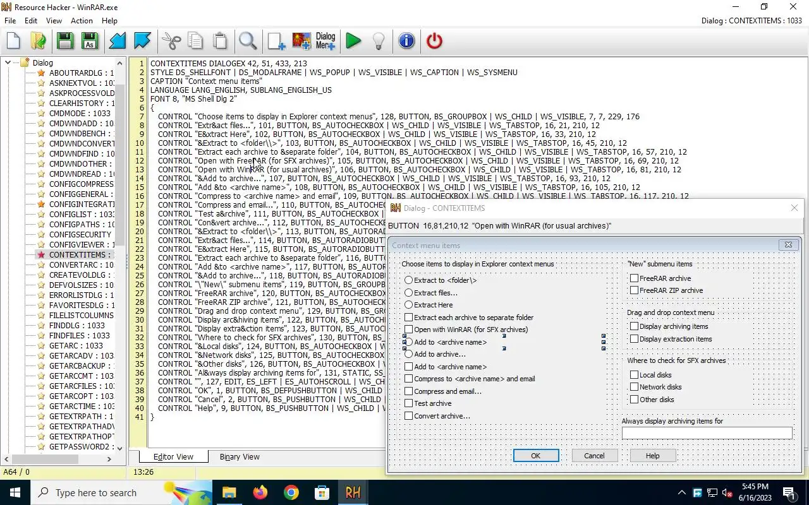Click the Dialog Menu insert icon

pyautogui.click(x=325, y=41)
